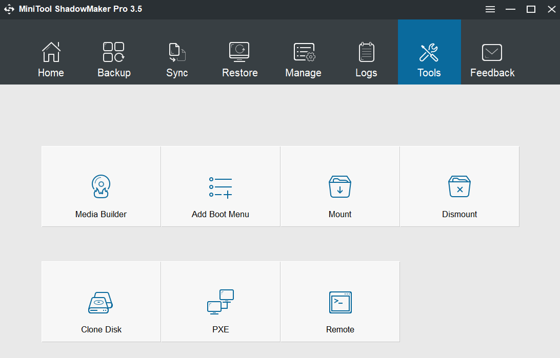Go to the Sync tab
Image resolution: width=560 pixels, height=358 pixels.
(177, 52)
